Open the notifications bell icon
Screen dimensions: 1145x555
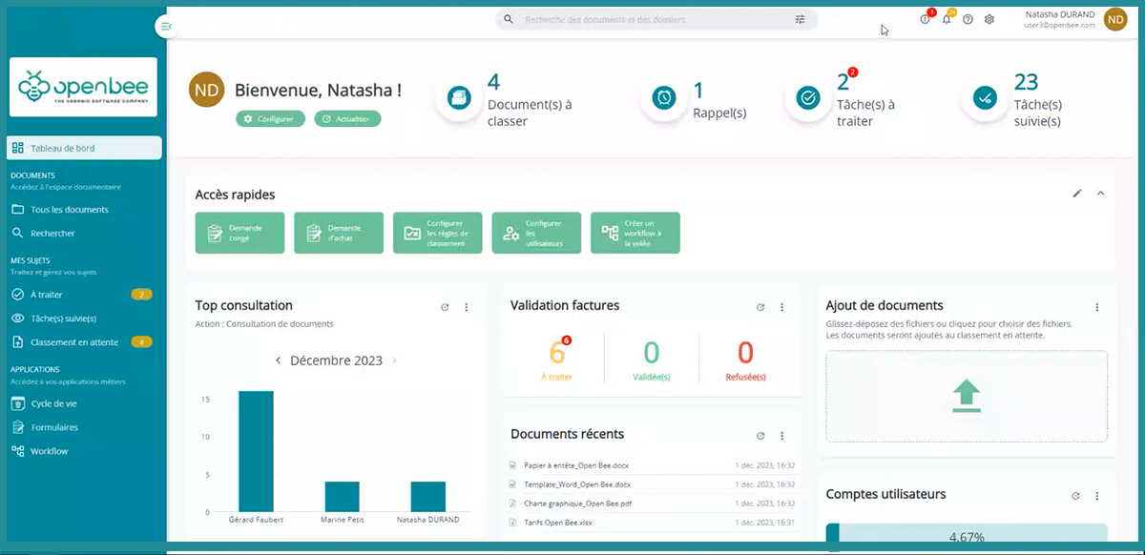tap(946, 20)
